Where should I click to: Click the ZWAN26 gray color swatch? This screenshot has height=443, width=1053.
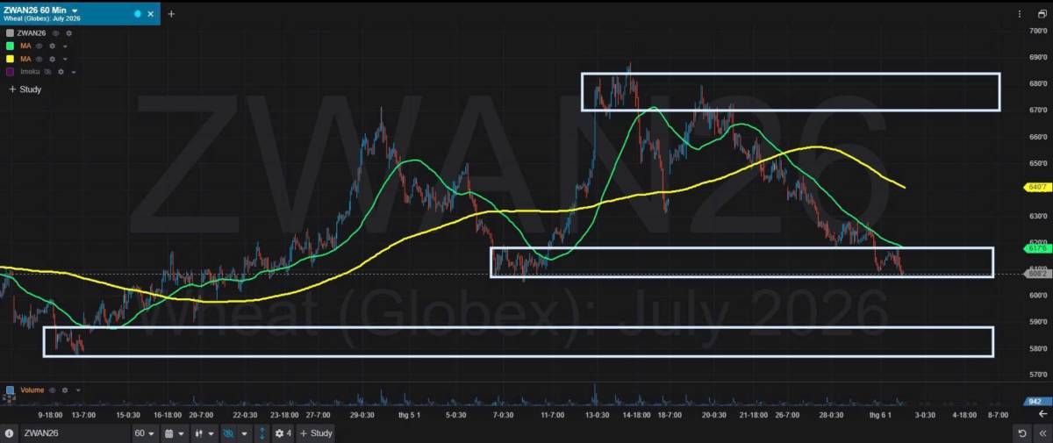(10, 32)
